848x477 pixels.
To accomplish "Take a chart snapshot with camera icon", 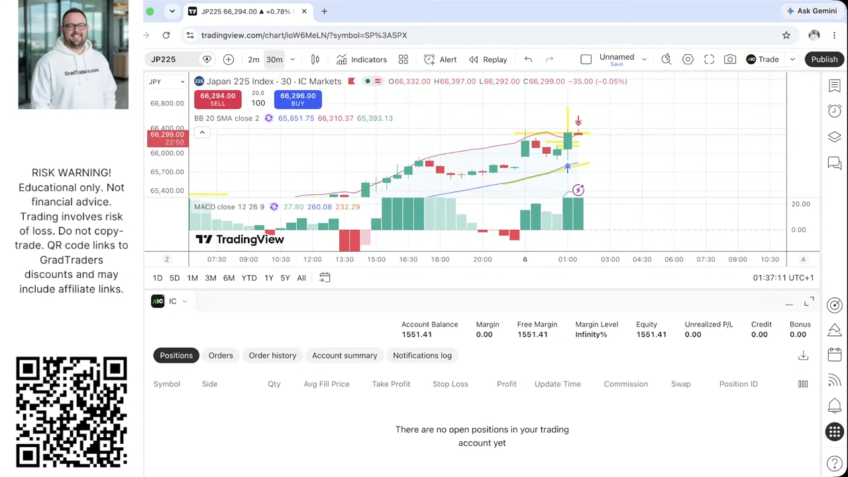I will [x=729, y=60].
